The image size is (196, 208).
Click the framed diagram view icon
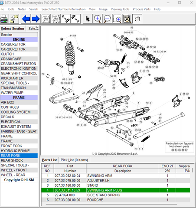[x=46, y=19]
